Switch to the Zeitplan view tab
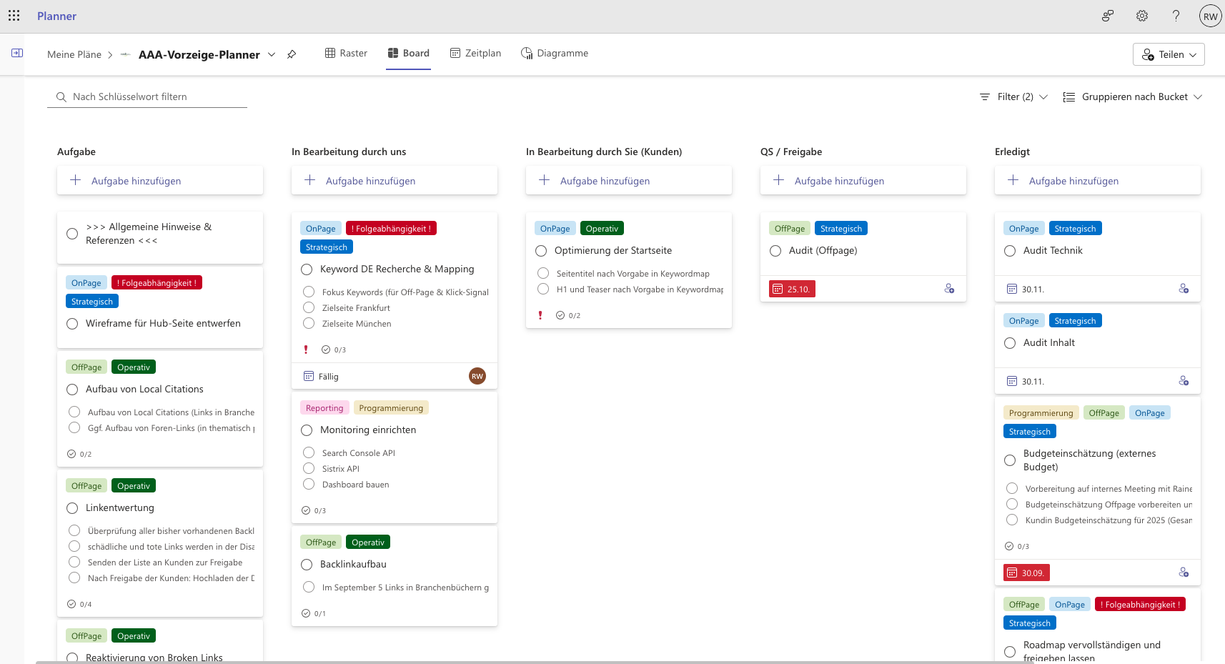1225x664 pixels. 475,53
